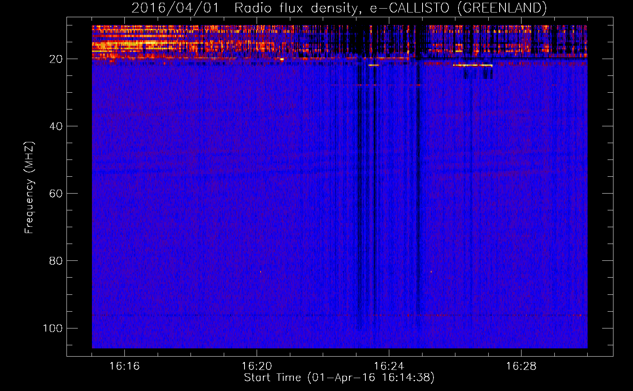Select the 16:20 time tick label
Image resolution: width=633 pixels, height=391 pixels.
coord(257,366)
